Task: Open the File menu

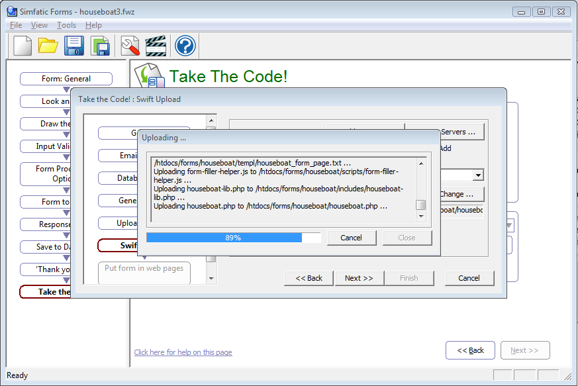Action: (x=15, y=25)
